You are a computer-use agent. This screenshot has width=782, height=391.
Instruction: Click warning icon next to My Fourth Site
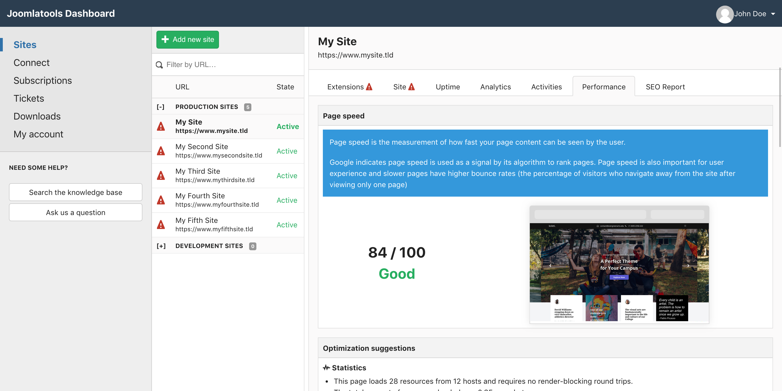(161, 200)
